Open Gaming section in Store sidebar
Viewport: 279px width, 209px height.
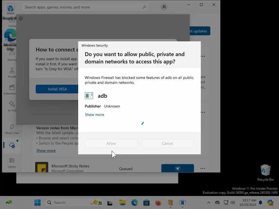(x=12, y=56)
